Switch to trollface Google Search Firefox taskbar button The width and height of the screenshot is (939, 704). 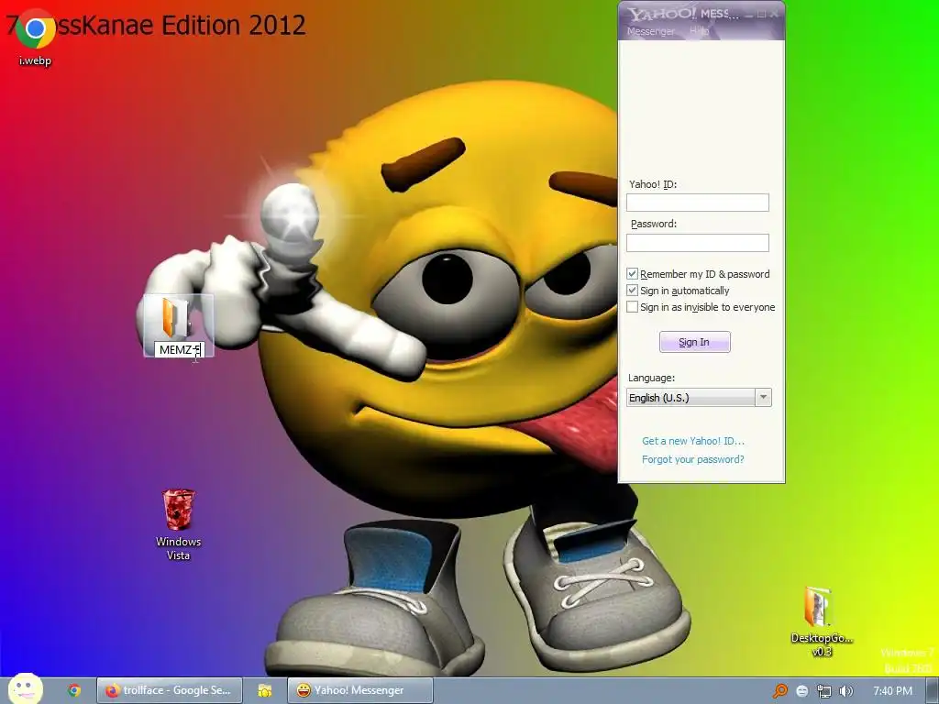[x=170, y=690]
